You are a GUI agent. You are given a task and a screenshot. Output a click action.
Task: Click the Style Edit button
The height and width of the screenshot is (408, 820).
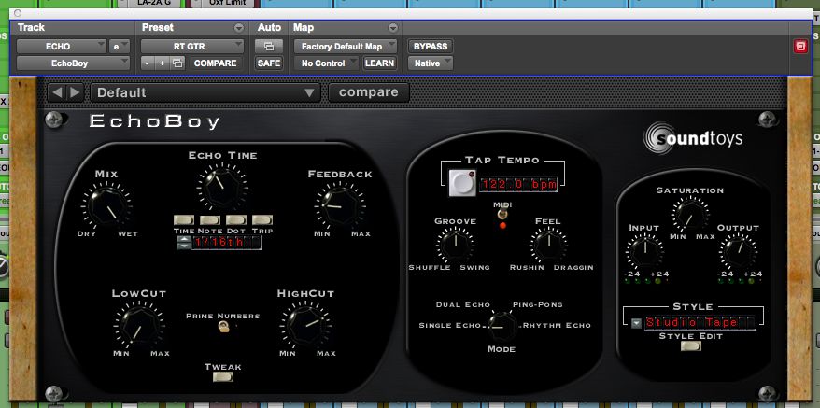[x=691, y=345]
